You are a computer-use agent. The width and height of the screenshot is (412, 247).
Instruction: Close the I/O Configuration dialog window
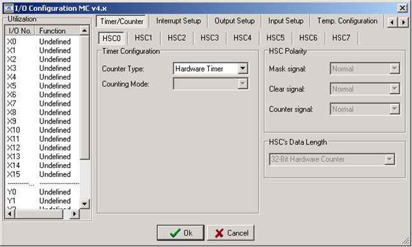tap(402, 8)
